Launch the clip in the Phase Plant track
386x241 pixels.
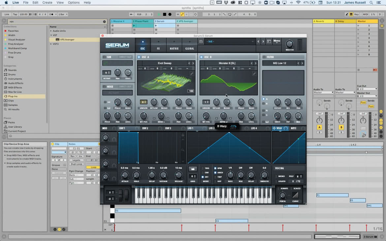pos(134,26)
